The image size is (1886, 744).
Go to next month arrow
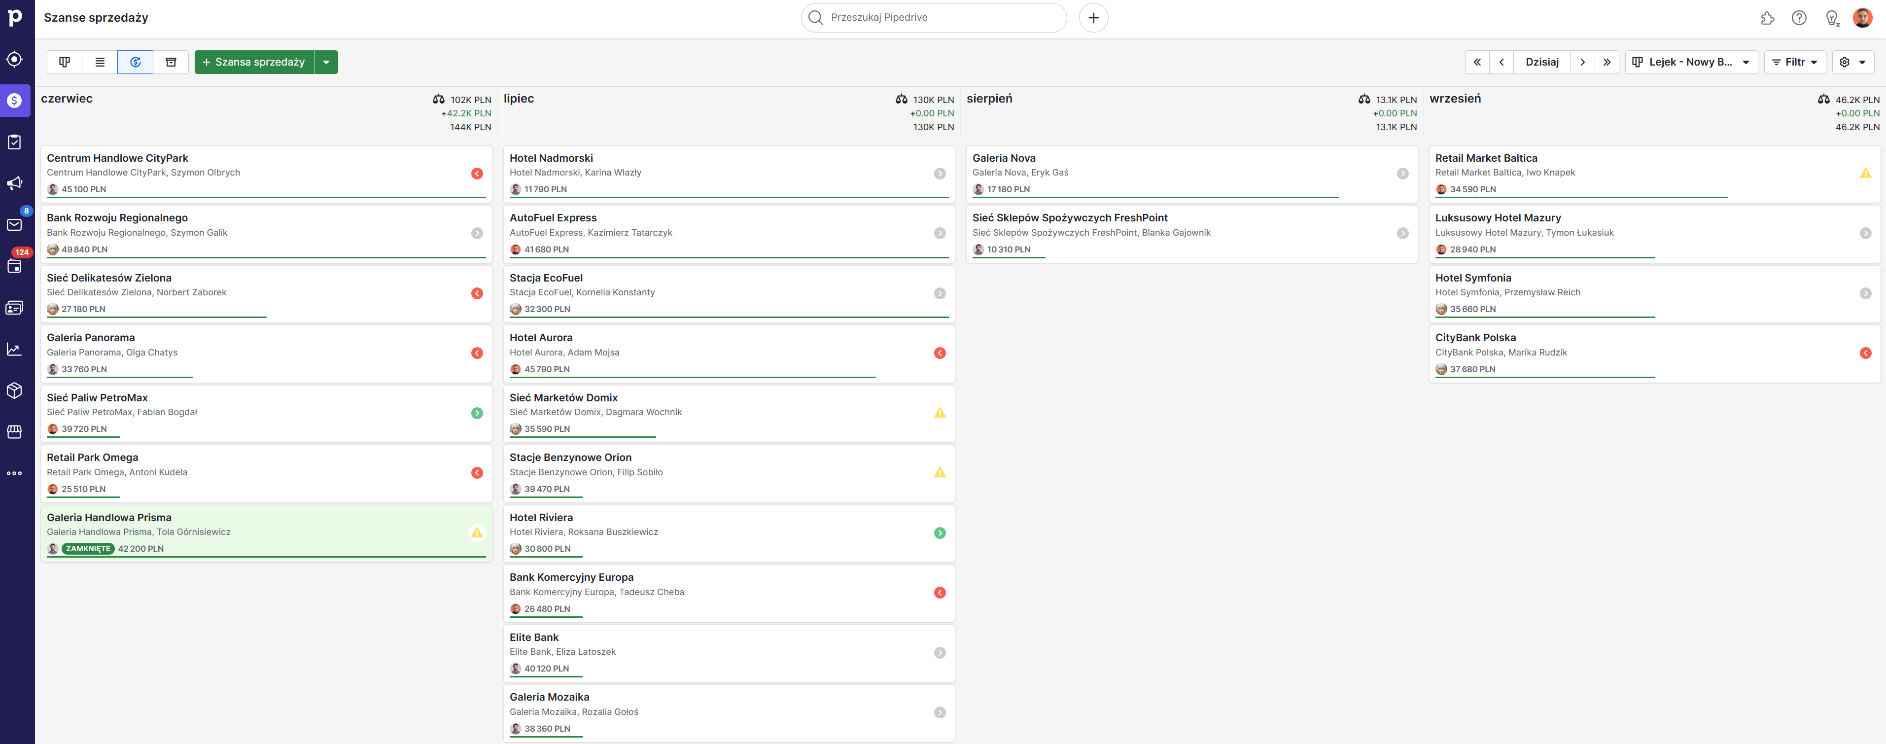1583,62
